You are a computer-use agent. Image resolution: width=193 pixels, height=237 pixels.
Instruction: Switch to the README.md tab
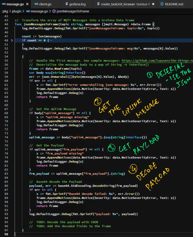pyautogui.click(x=174, y=4)
